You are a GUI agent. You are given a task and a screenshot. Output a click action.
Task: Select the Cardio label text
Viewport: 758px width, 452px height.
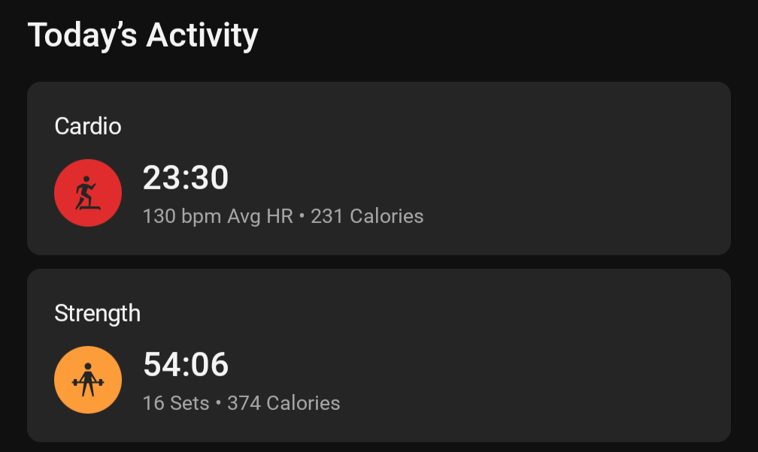(88, 126)
